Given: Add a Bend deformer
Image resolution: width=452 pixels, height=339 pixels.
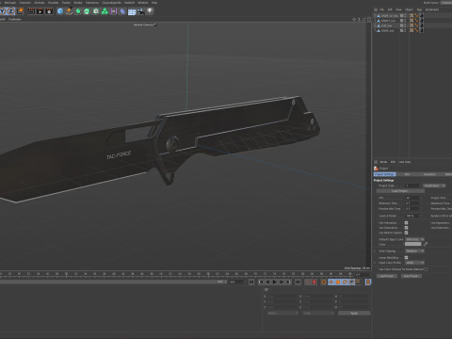Looking at the screenshot, I should [x=122, y=11].
